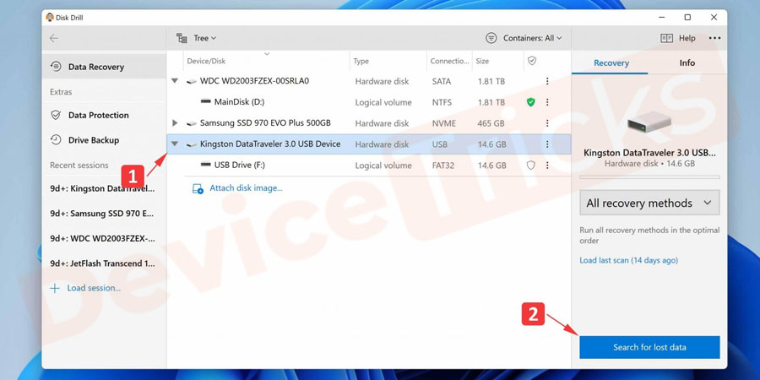Click the plus icon beside Load session

click(x=55, y=289)
